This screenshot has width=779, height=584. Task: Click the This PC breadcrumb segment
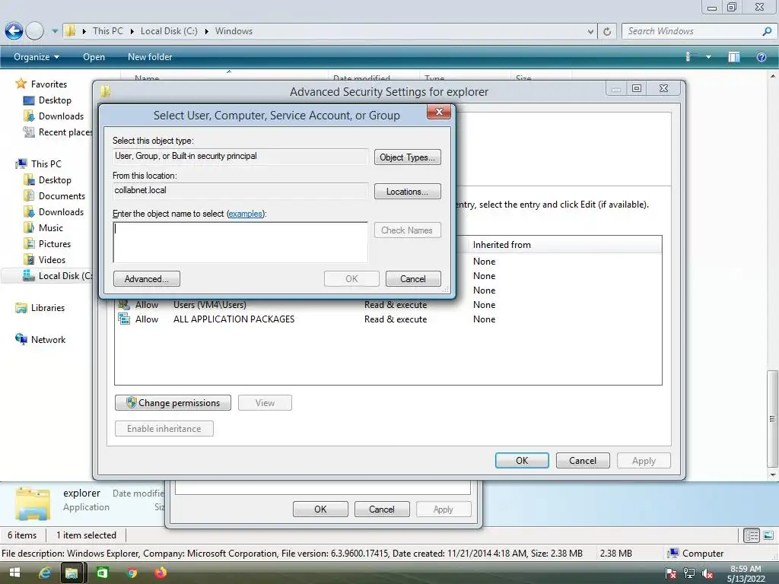pos(108,30)
